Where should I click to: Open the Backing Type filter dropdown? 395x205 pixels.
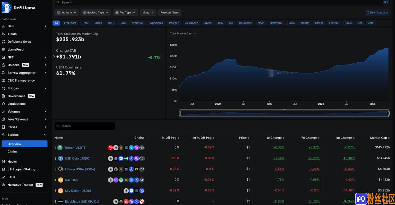96,12
